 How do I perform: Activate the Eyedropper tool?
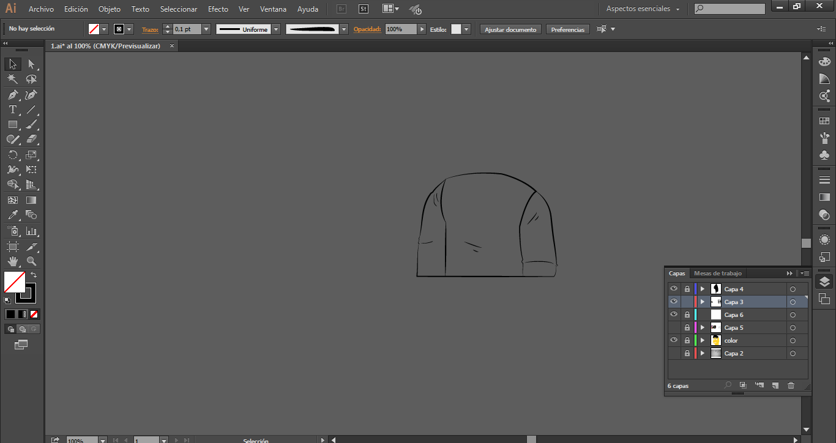click(12, 215)
